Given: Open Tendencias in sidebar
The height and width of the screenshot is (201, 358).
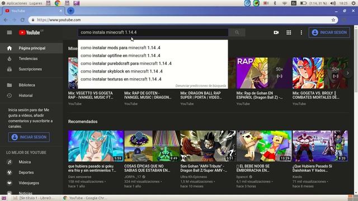Looking at the screenshot, I should (31, 59).
